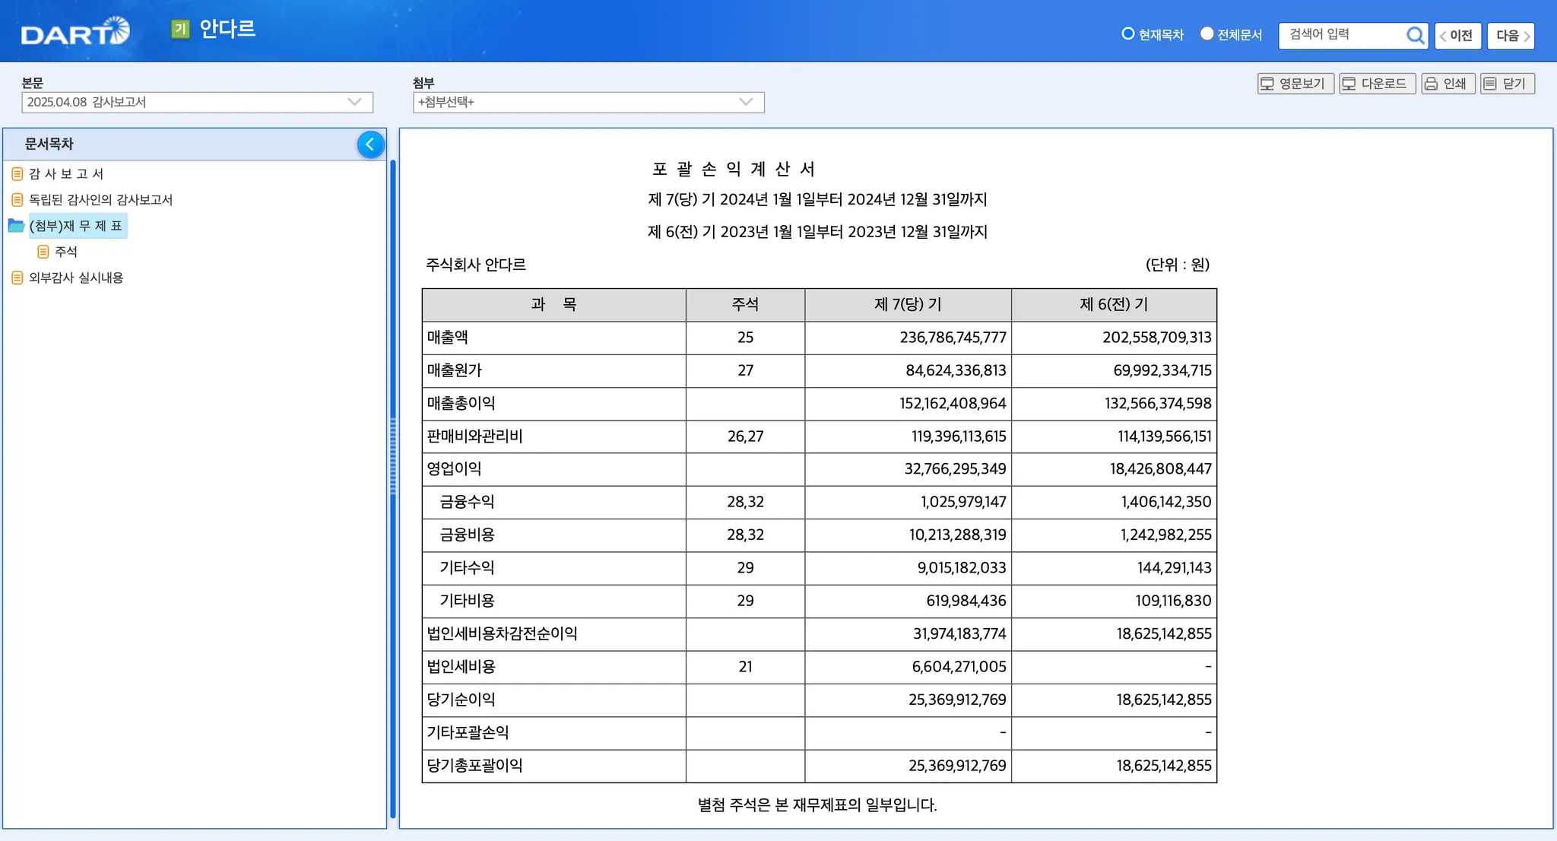Open 독립된 감사인의 감사보고서

tap(100, 200)
